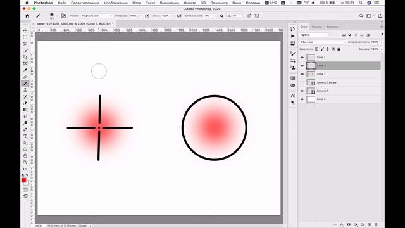Viewport: 405px width, 228px height.
Task: Open layer blend mode dropdown Обычные
Action: coord(323,42)
